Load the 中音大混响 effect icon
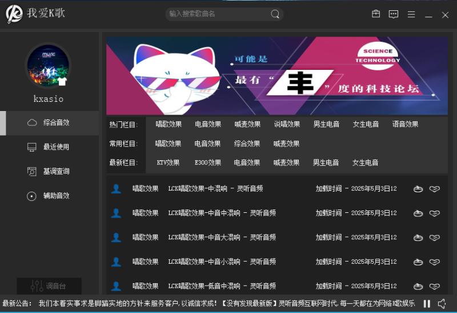The width and height of the screenshot is (457, 313). click(x=418, y=237)
